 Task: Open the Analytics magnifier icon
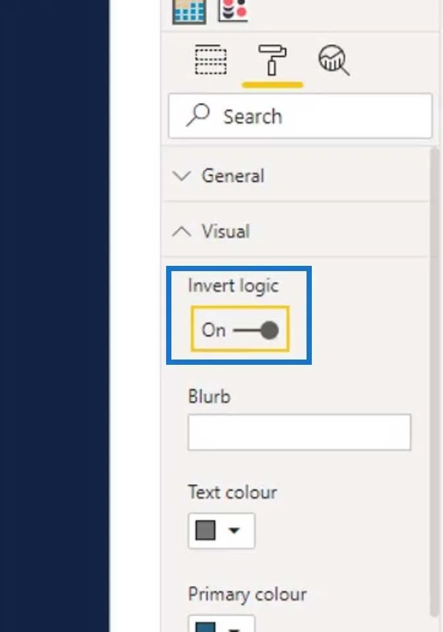tap(334, 60)
